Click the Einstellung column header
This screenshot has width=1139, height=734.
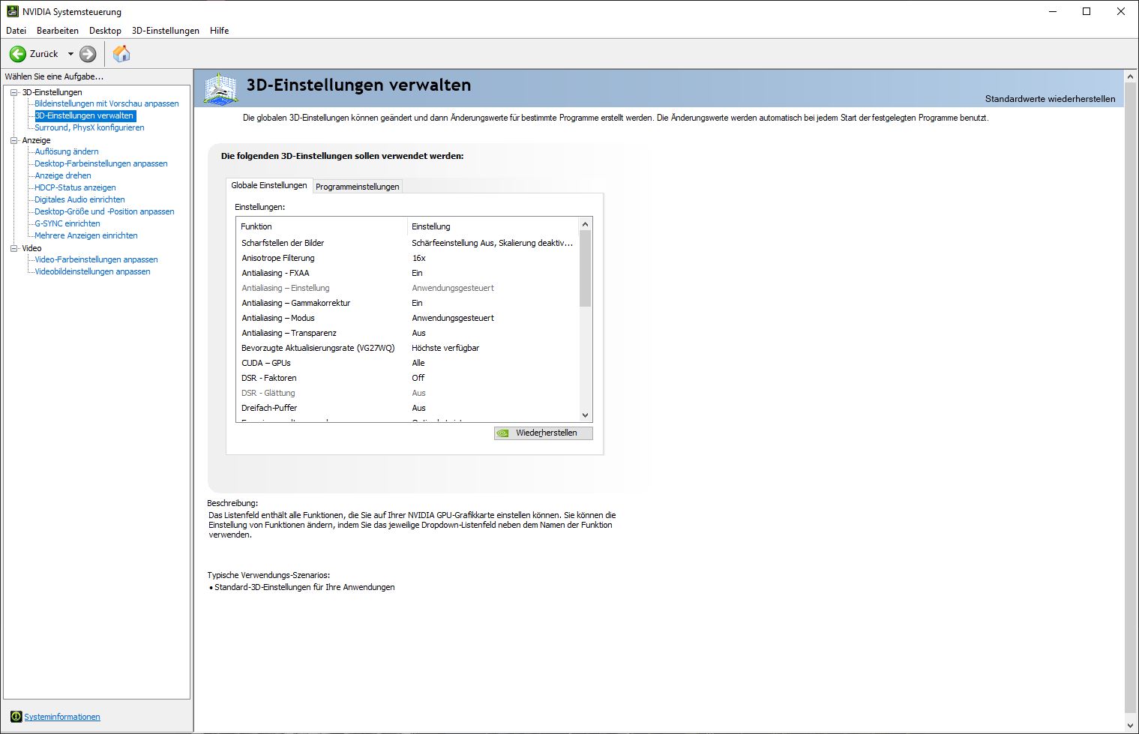(493, 226)
